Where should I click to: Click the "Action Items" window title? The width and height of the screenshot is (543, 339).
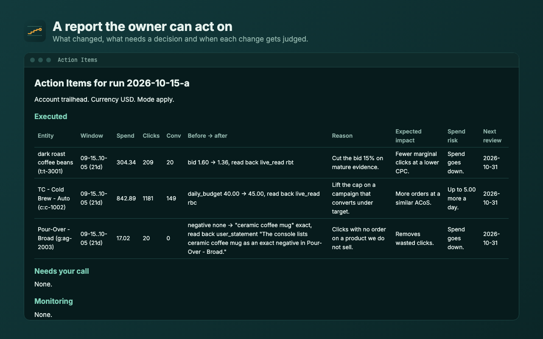78,60
